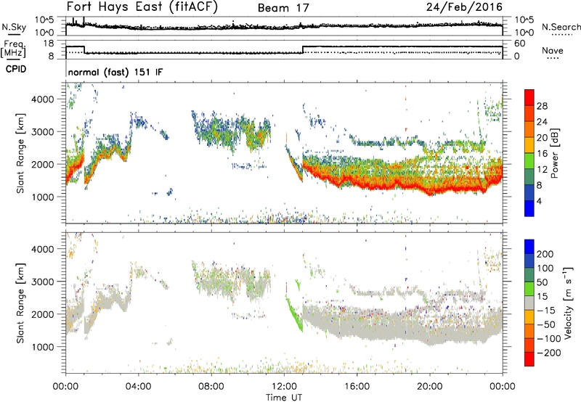This screenshot has width=581, height=402.
Task: Click the N.Search legend label
Action: click(x=561, y=27)
